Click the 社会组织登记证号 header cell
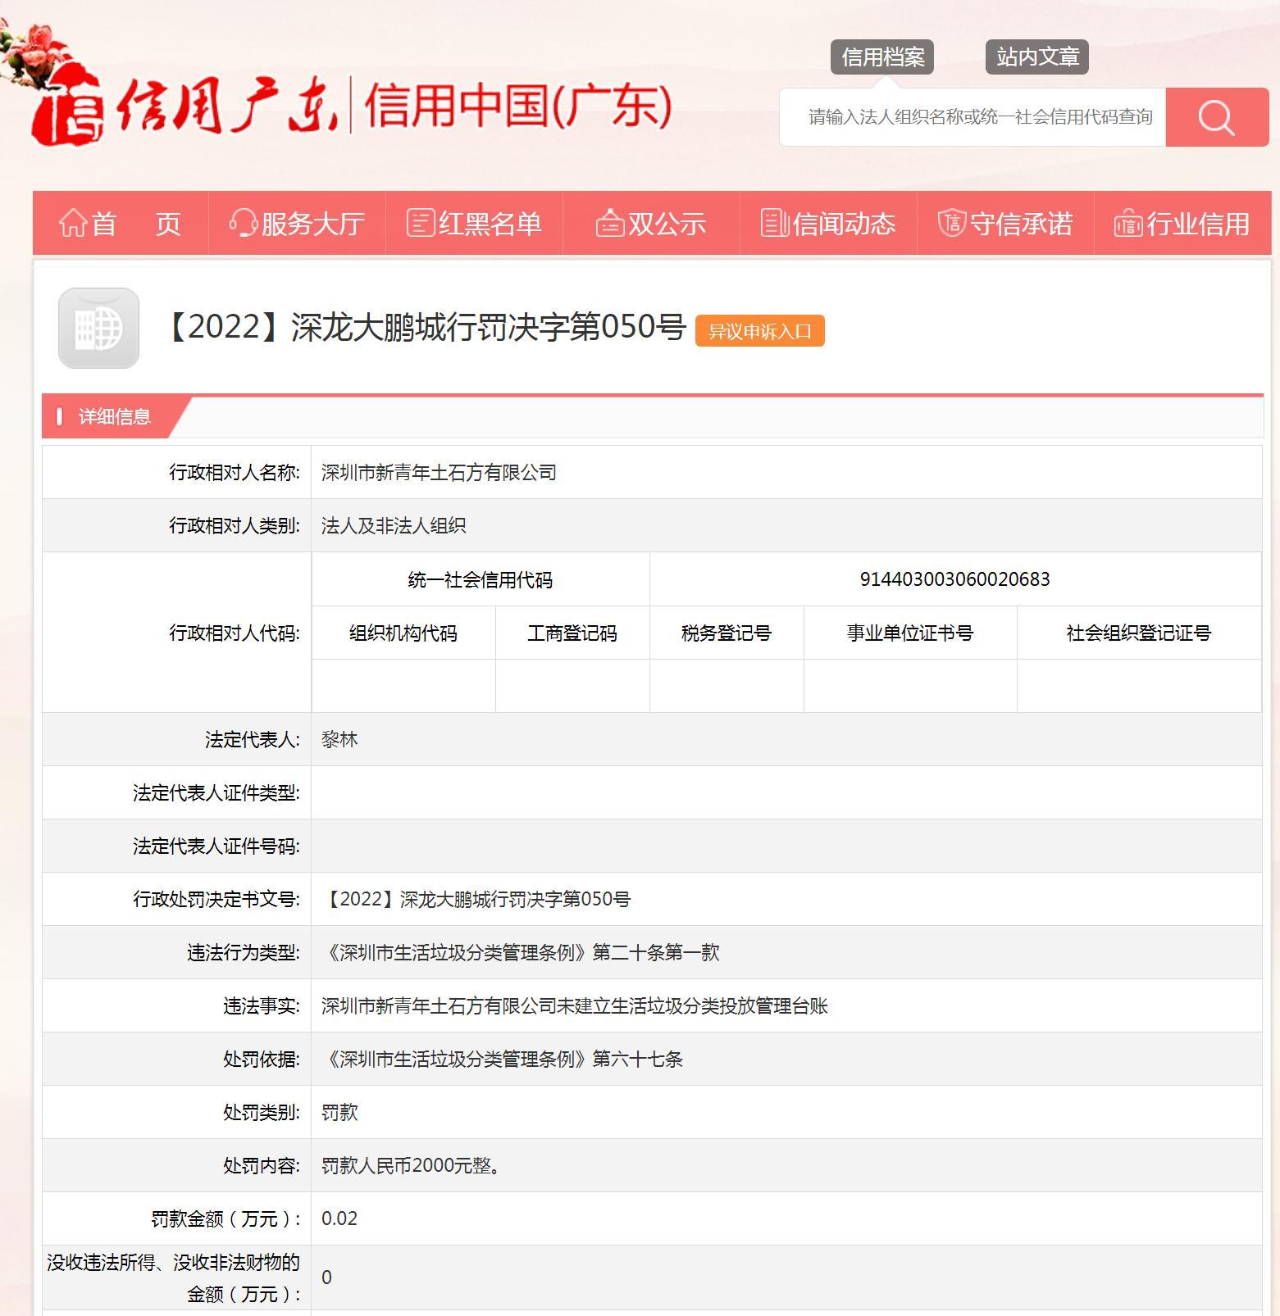 1139,633
